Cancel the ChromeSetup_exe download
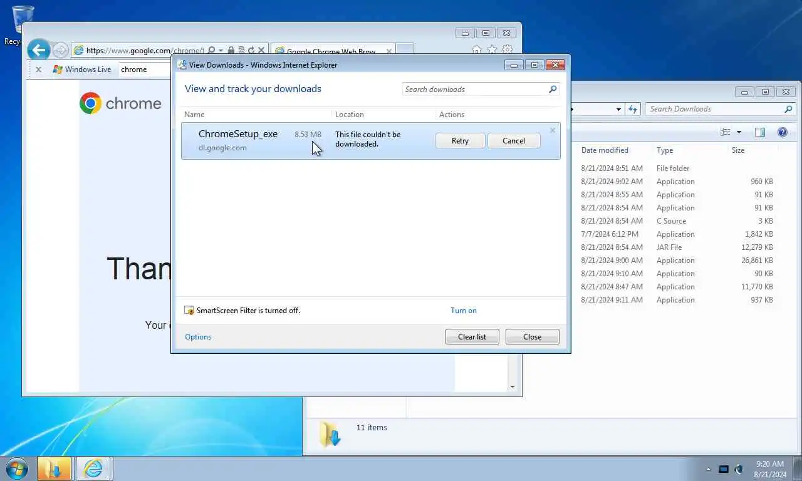This screenshot has width=802, height=481. click(x=514, y=141)
